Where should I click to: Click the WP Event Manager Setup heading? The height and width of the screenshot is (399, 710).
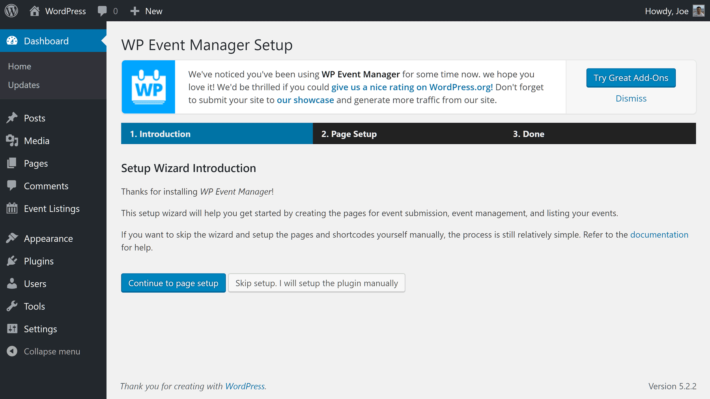[207, 45]
